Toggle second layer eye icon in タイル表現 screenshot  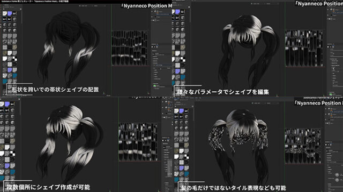click(326, 114)
